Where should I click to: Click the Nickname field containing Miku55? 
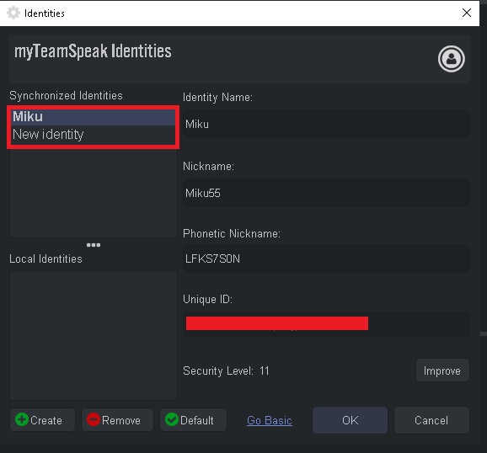(326, 193)
